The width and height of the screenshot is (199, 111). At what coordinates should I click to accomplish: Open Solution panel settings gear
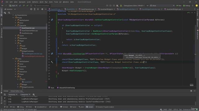pos(42,9)
